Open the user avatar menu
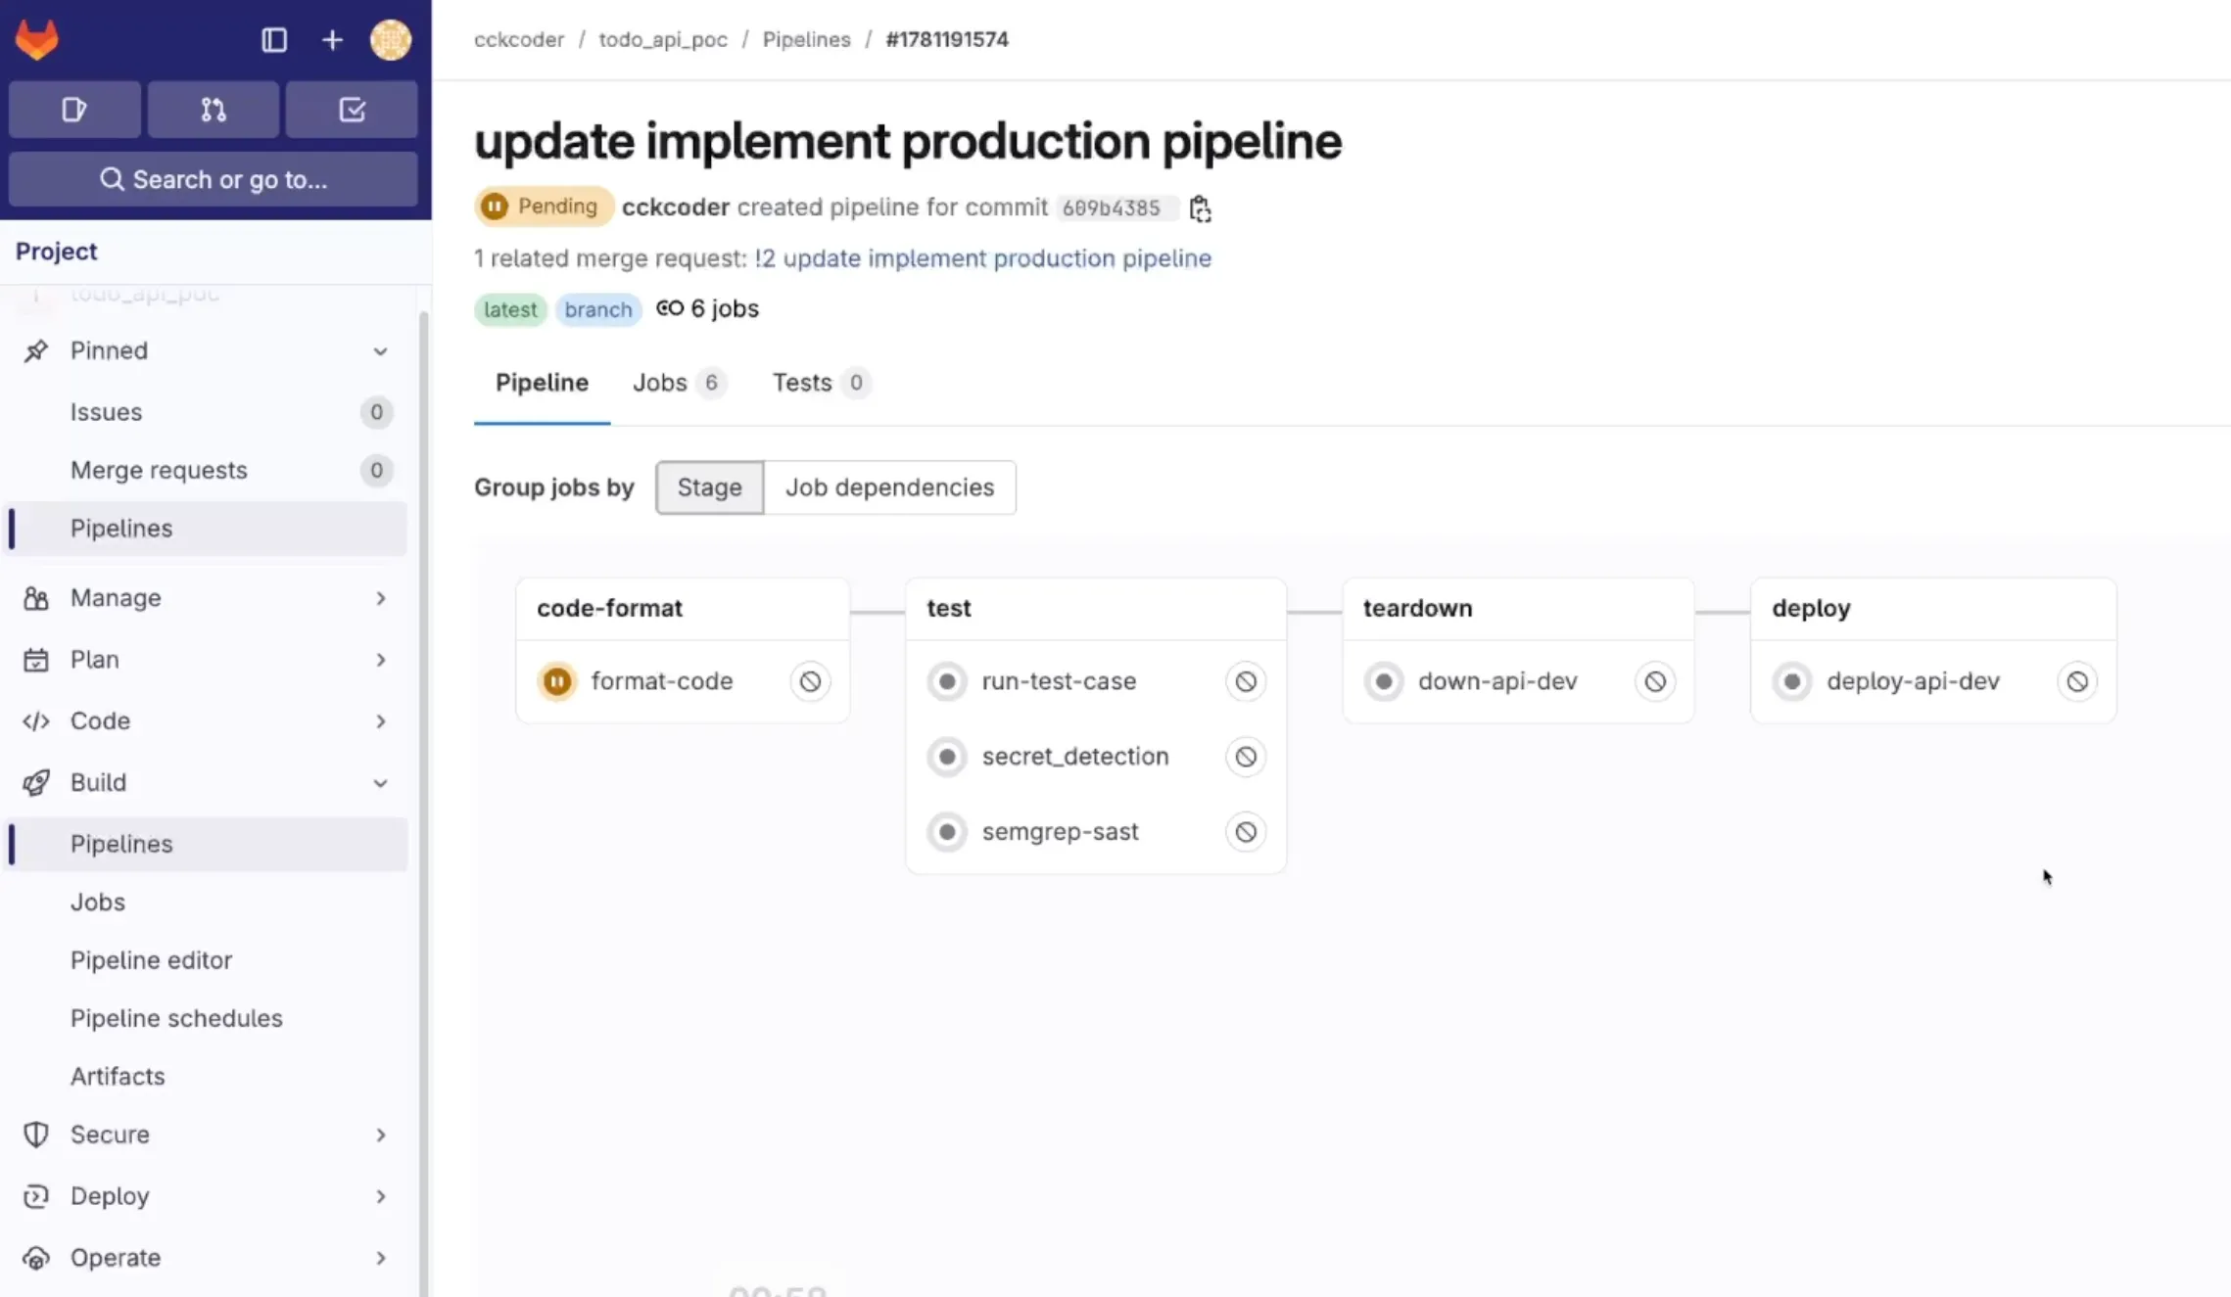 pyautogui.click(x=390, y=40)
